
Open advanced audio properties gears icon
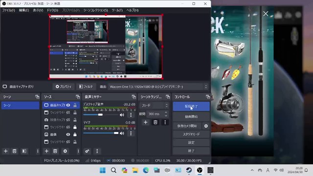click(87, 151)
